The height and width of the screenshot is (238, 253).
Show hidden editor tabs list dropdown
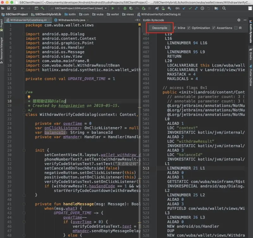137,20
